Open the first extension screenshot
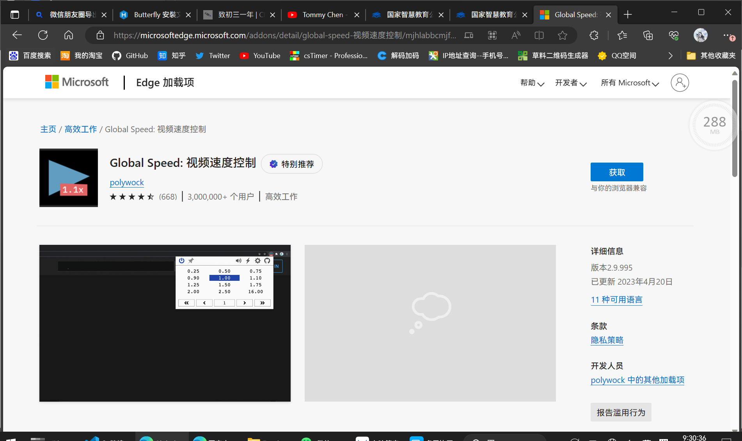The width and height of the screenshot is (742, 441). (165, 323)
